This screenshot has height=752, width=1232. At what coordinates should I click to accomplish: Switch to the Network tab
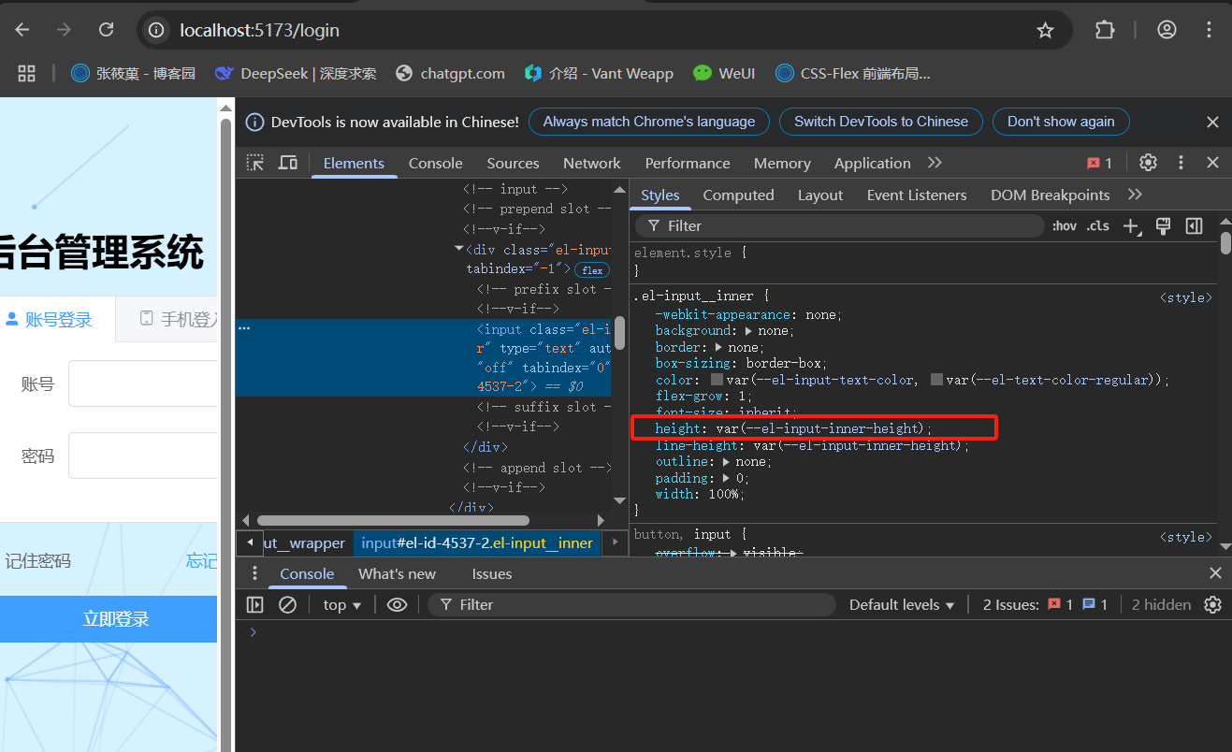[591, 163]
